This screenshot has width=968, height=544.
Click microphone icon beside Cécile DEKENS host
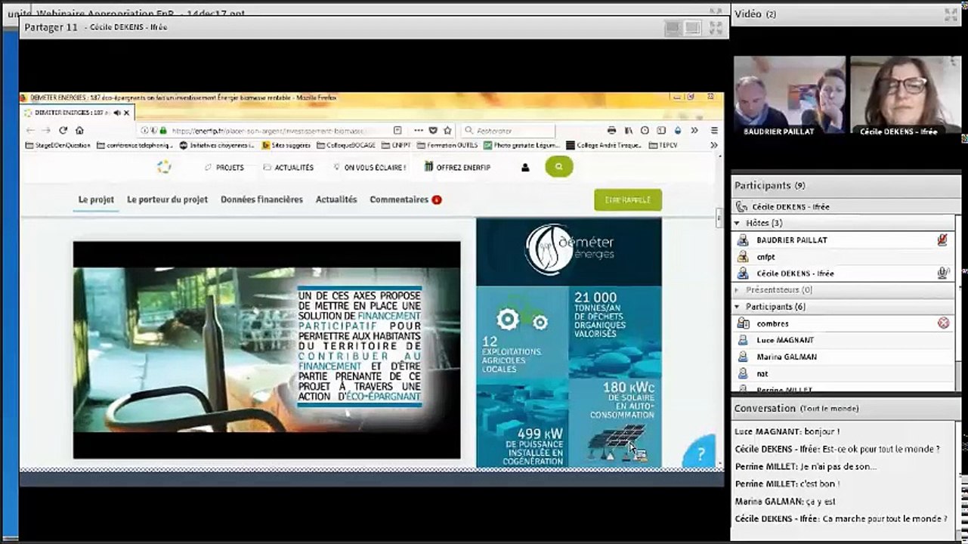(x=942, y=274)
